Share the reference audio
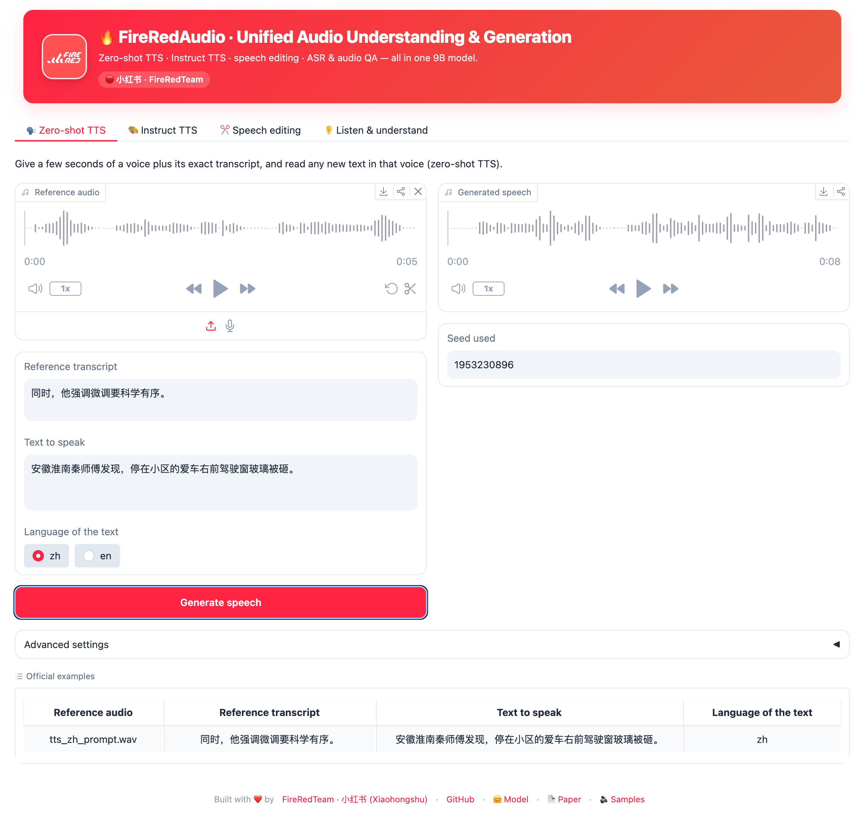 tap(401, 192)
